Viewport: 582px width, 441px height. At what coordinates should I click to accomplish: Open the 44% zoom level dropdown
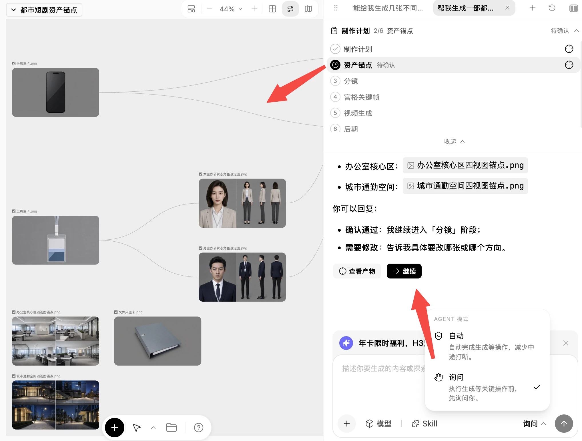point(231,9)
